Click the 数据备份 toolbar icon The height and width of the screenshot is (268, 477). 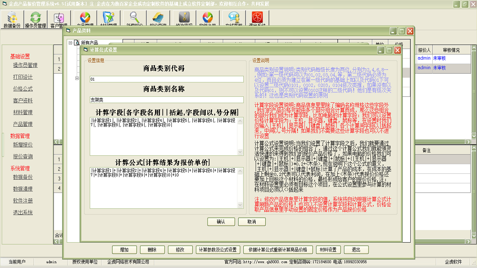(12, 19)
